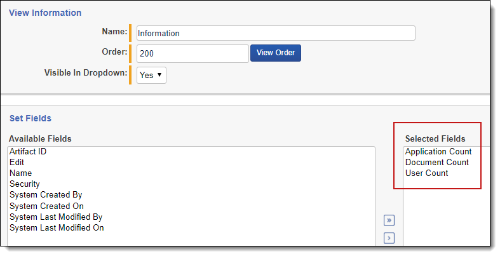Select System Last Modified On field

[57, 227]
